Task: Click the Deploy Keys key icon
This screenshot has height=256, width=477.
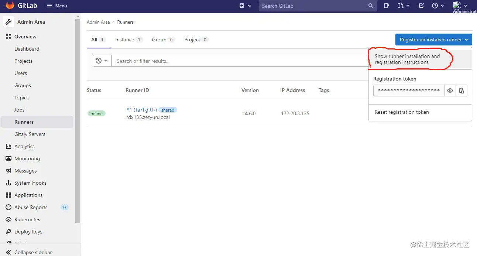Action: 8,232
